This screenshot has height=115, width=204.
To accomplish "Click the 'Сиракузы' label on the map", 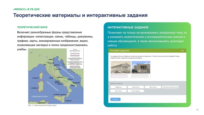I will pyautogui.click(x=68, y=101).
